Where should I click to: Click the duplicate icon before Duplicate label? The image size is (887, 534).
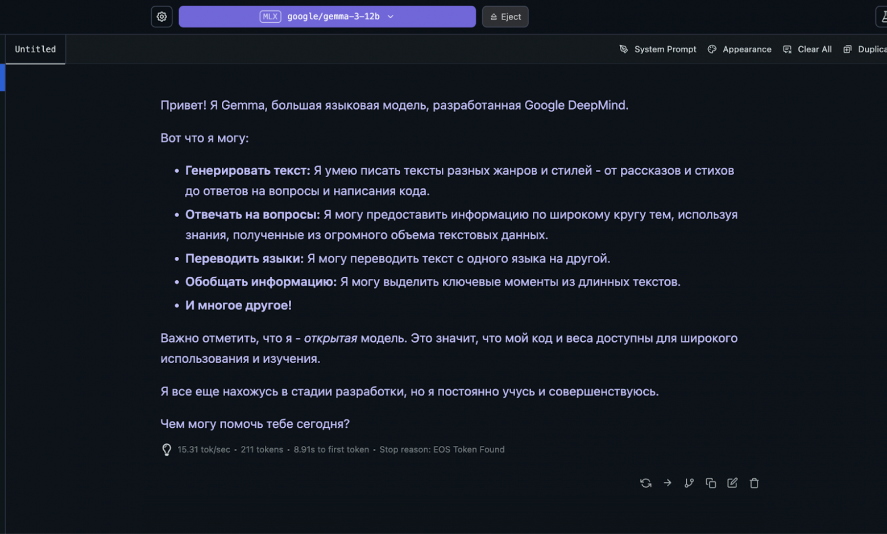pos(846,49)
